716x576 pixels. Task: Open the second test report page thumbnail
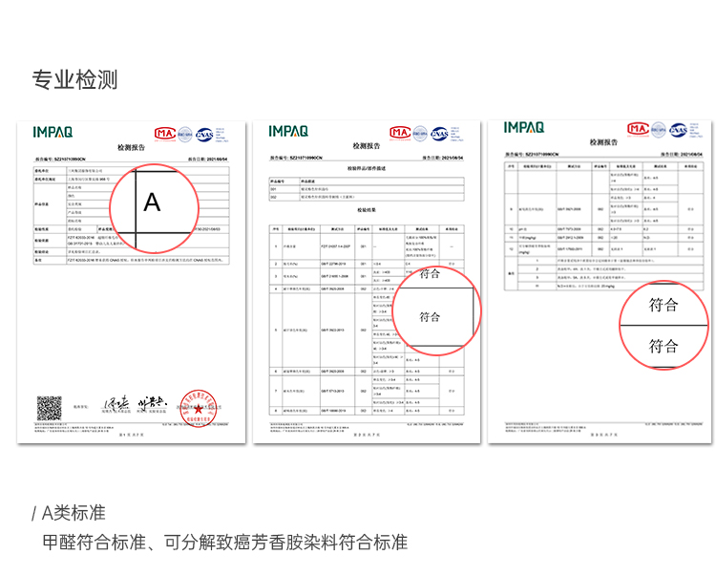click(x=367, y=282)
